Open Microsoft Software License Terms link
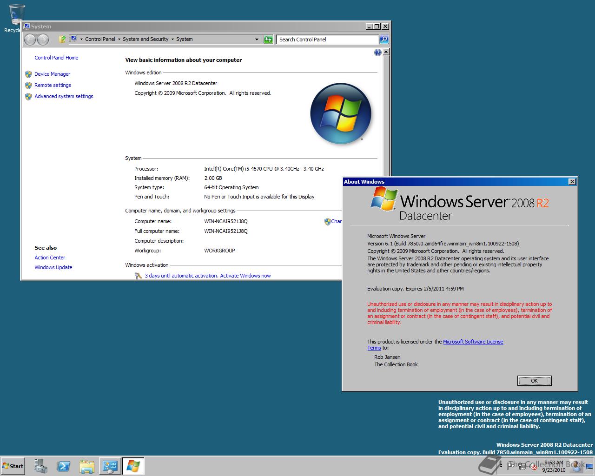This screenshot has height=476, width=595. point(473,342)
